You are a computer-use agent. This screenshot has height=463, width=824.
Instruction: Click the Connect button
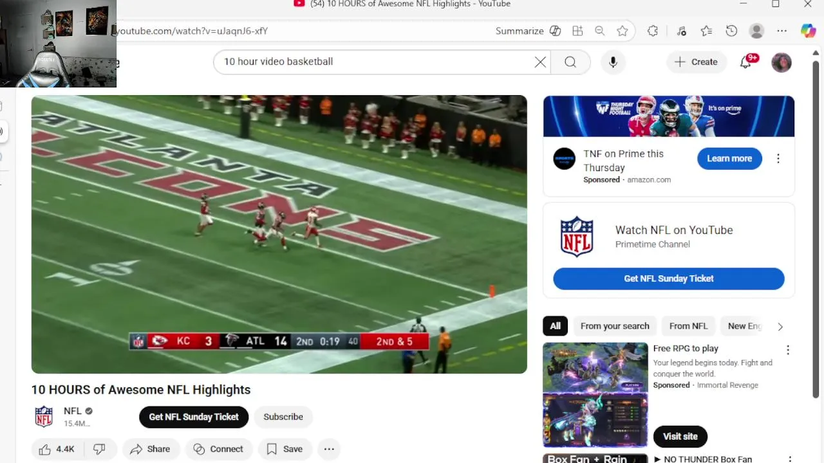[219, 449]
